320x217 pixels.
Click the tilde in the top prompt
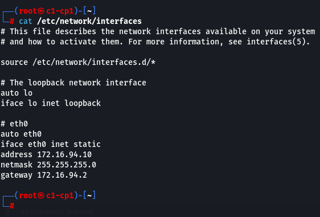pos(89,11)
